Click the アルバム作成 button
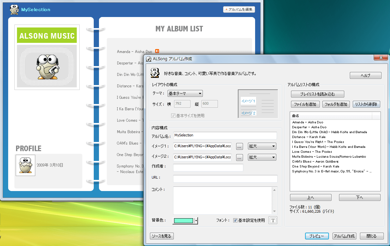390x246 pixels. pos(344,236)
